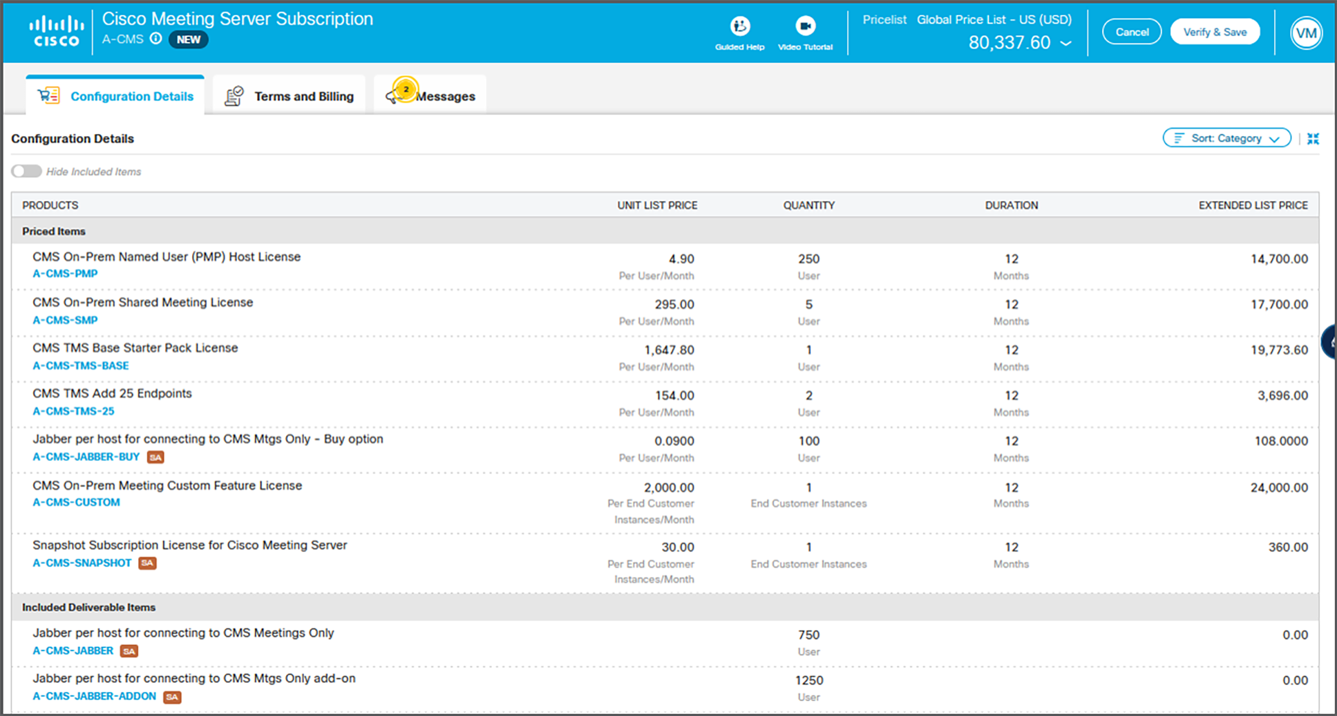Click unit price 154.00

coord(674,396)
